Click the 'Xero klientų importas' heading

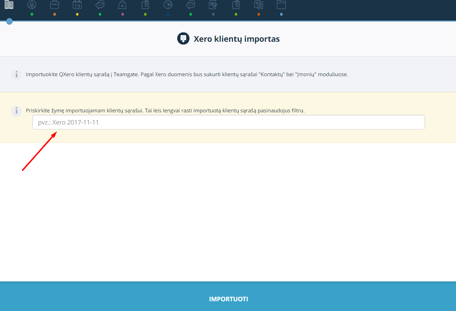pyautogui.click(x=237, y=39)
